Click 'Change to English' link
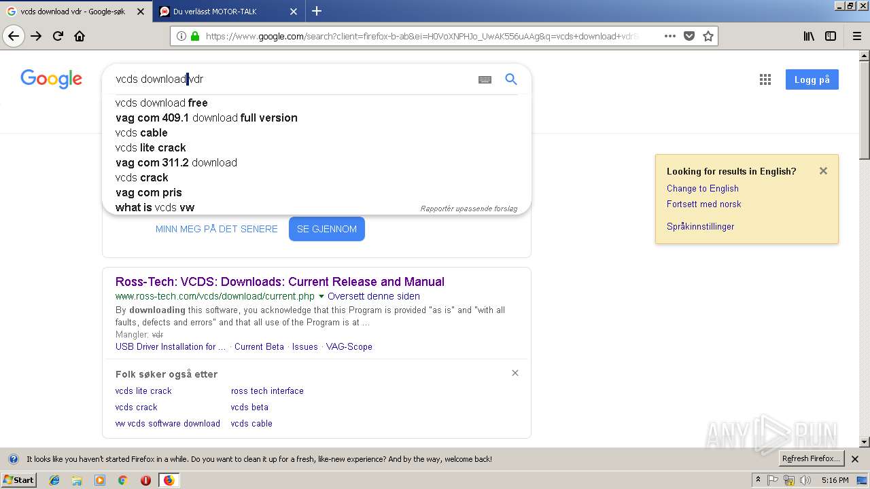This screenshot has width=870, height=489. click(703, 189)
